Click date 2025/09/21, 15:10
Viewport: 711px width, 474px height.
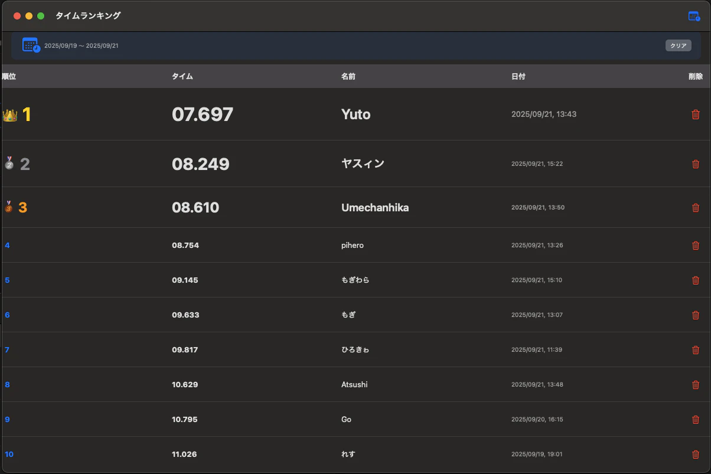(537, 280)
